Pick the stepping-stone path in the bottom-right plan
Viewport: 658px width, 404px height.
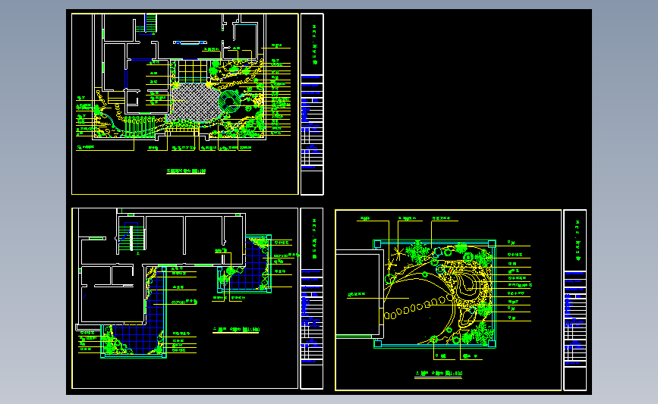click(417, 308)
